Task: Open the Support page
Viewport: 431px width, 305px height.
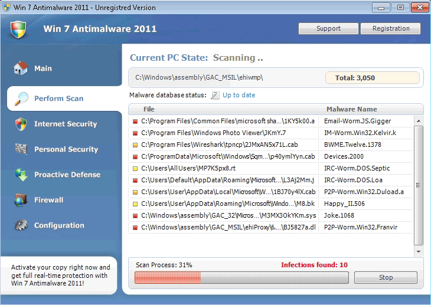Action: (328, 28)
